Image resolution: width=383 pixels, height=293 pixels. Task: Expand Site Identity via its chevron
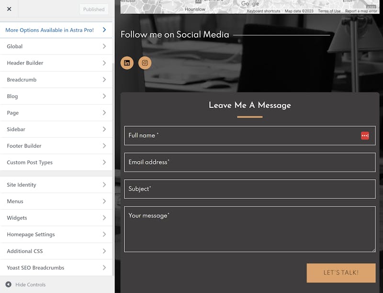[104, 184]
